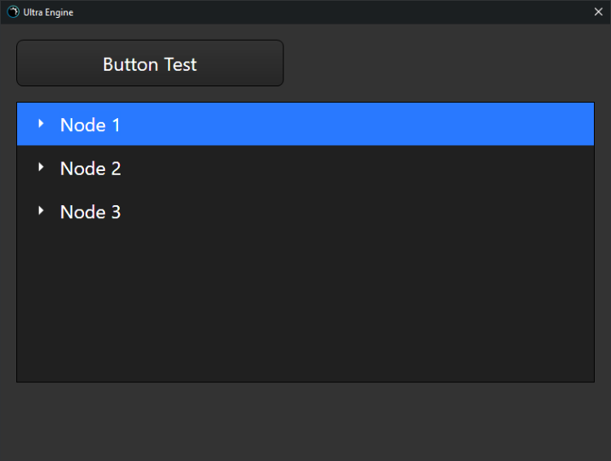611x461 pixels.
Task: Select the Node 3 tree item
Action: pos(90,212)
